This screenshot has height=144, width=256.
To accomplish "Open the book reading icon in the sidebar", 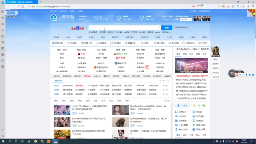I will pos(3,24).
